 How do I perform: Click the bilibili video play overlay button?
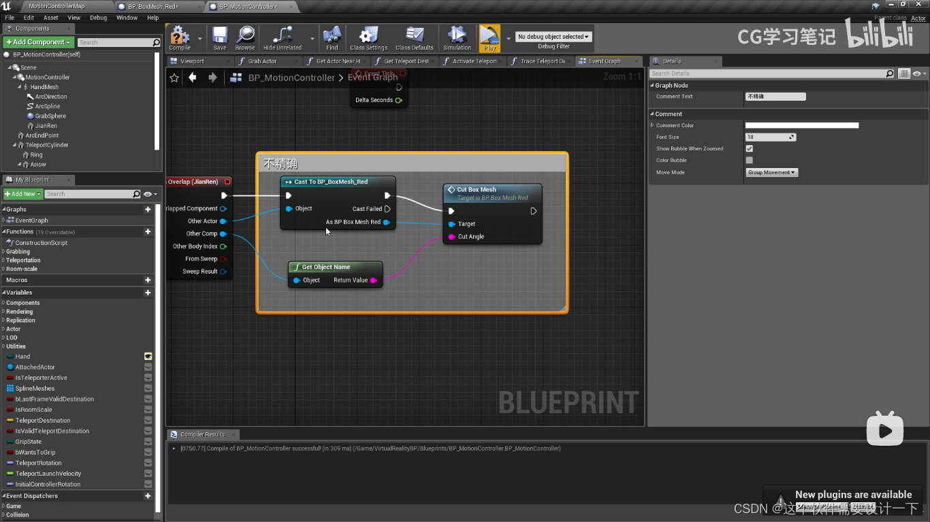point(884,429)
